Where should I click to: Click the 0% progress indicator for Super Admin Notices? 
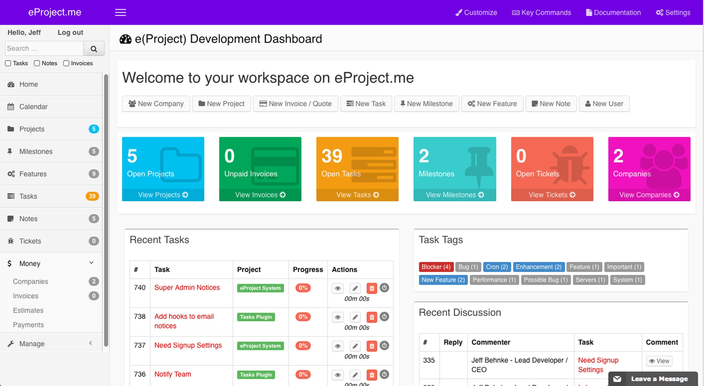302,288
